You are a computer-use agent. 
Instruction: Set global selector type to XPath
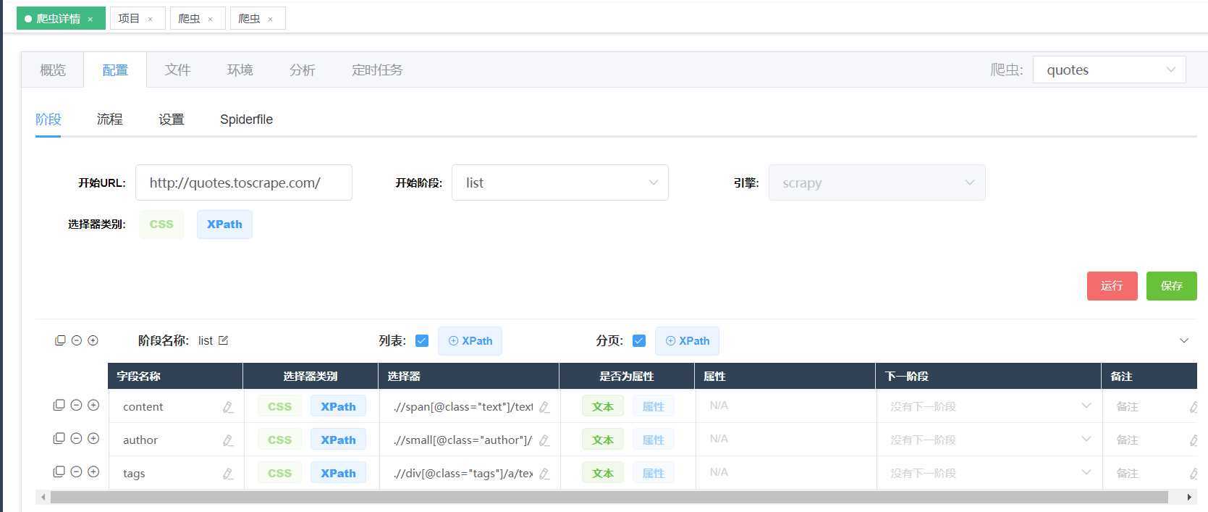[x=224, y=224]
